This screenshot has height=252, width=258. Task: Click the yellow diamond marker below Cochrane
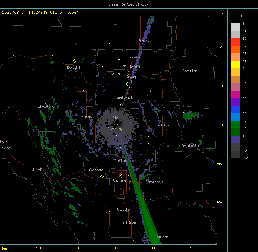point(102,177)
